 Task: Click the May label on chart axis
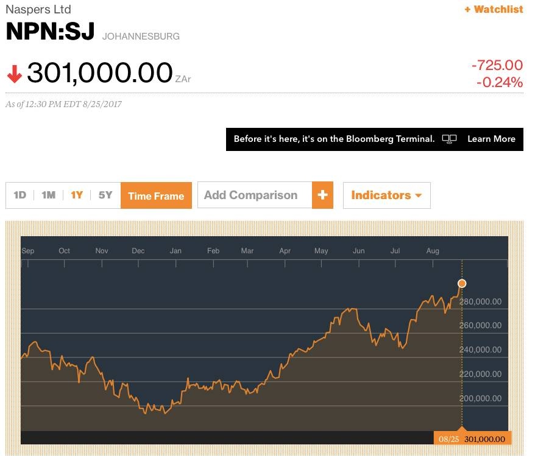point(321,251)
